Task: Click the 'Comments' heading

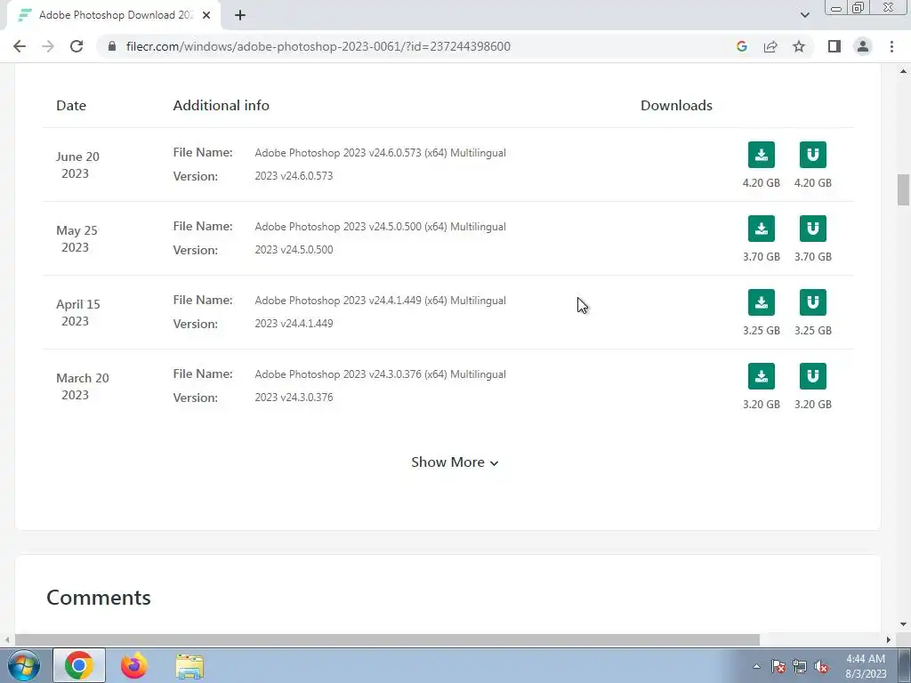Action: coord(98,598)
